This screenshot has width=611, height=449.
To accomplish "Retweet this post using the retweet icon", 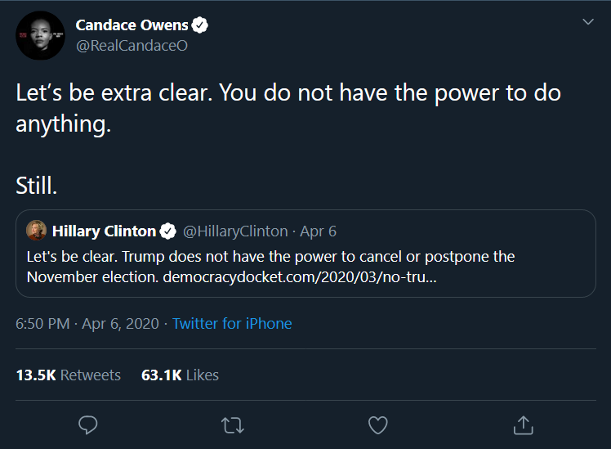I will click(233, 425).
